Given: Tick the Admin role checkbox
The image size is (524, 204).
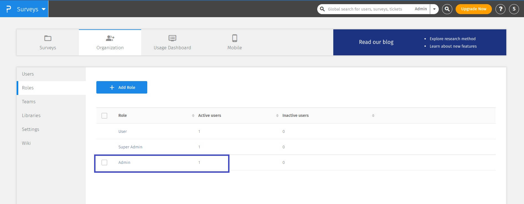Looking at the screenshot, I should pos(104,162).
